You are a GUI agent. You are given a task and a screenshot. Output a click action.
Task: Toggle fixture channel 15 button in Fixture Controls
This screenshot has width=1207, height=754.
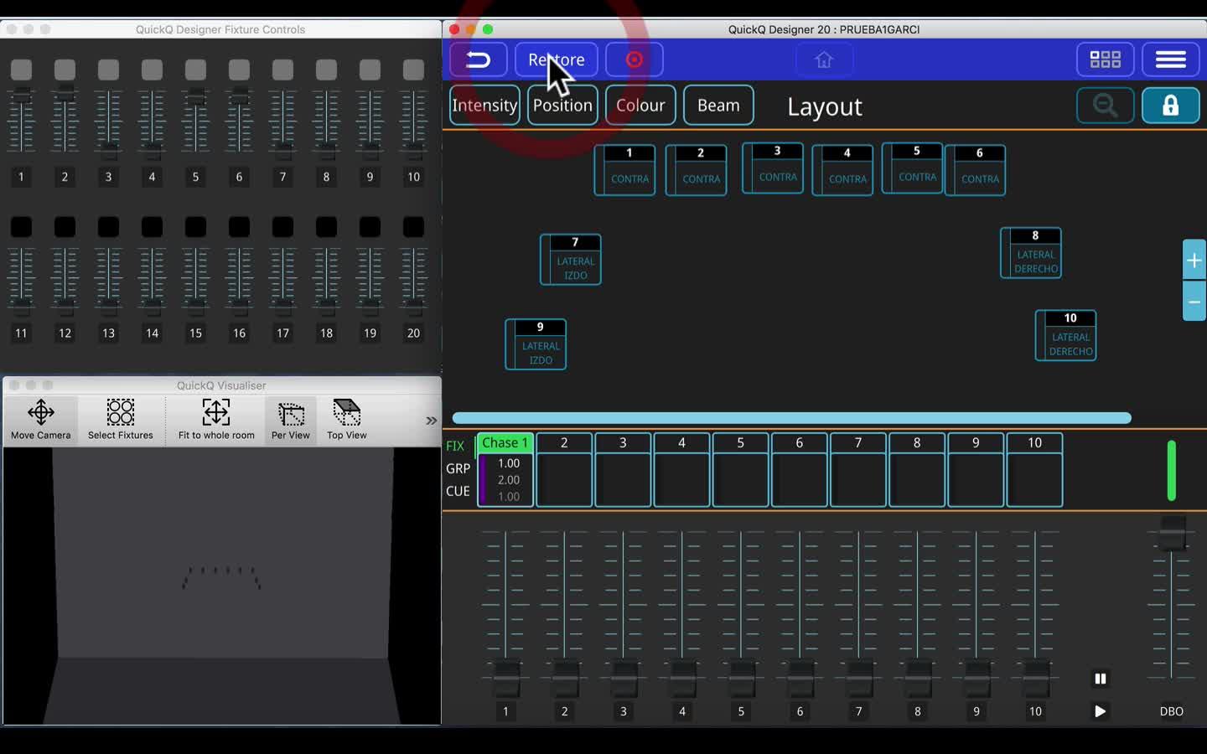pyautogui.click(x=195, y=226)
